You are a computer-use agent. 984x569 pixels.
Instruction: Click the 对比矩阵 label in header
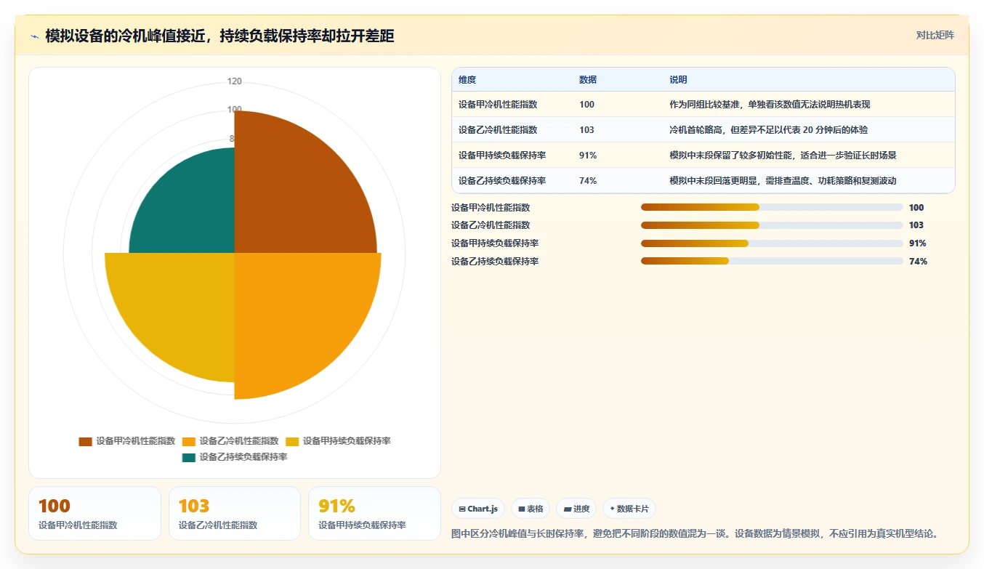pos(935,35)
